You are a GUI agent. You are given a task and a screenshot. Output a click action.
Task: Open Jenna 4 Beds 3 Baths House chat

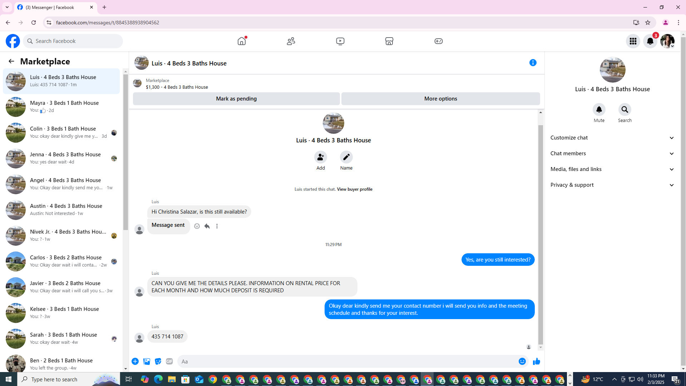pyautogui.click(x=61, y=158)
